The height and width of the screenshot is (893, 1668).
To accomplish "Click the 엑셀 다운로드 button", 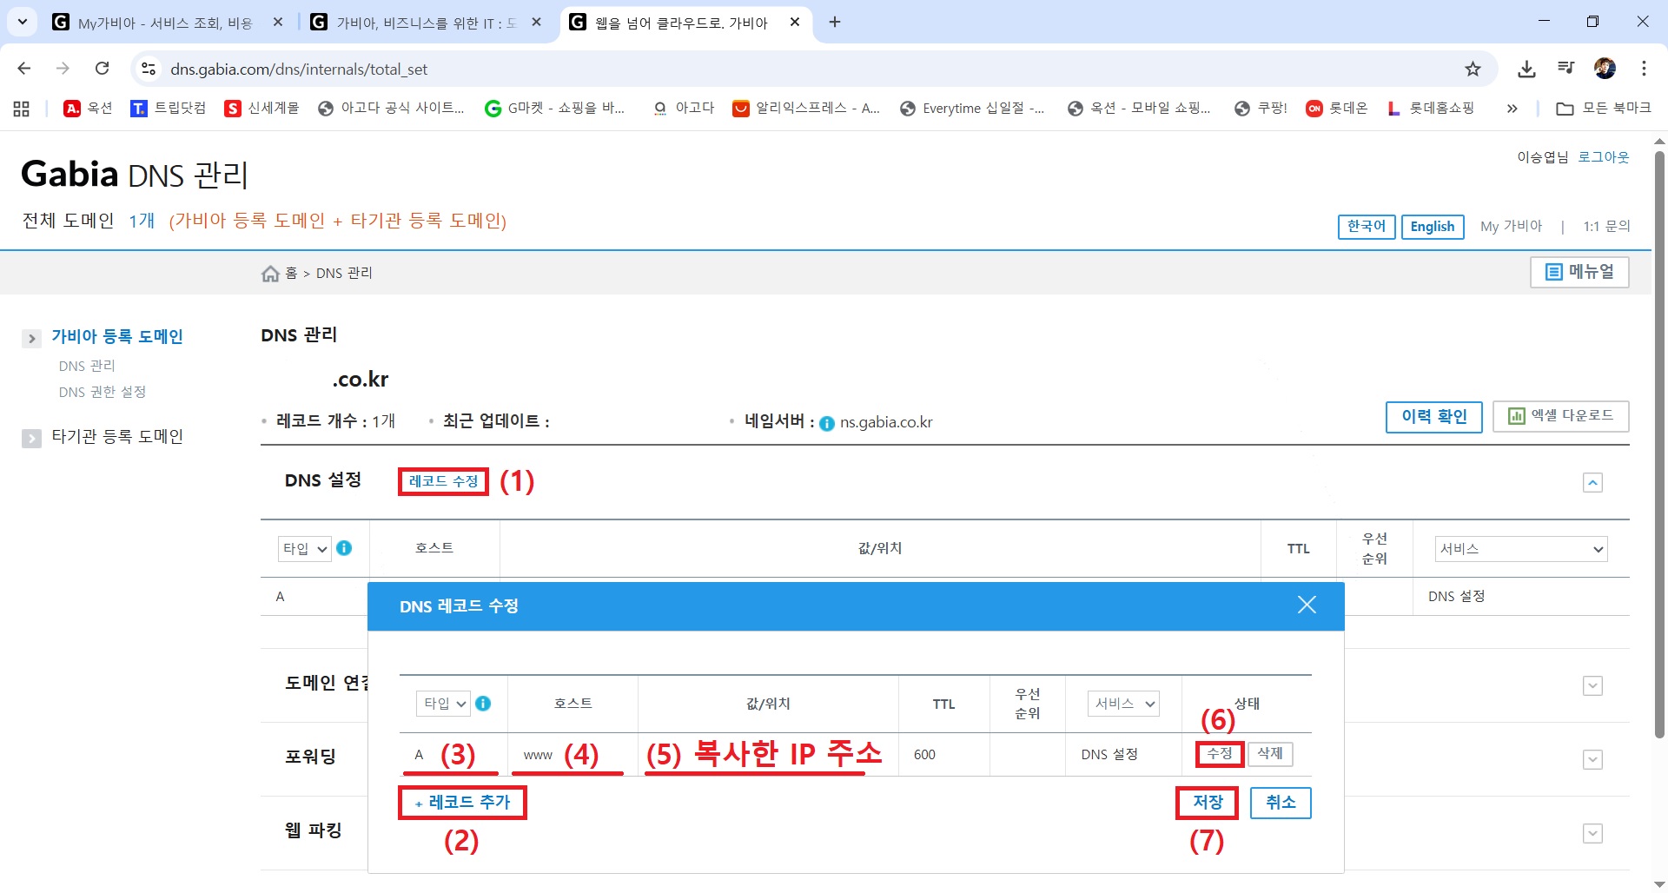I will pyautogui.click(x=1561, y=416).
